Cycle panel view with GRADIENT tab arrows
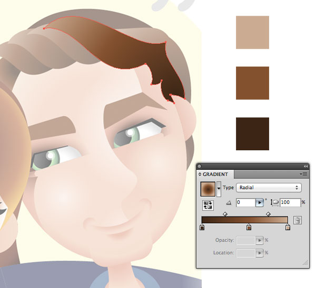 (x=200, y=174)
